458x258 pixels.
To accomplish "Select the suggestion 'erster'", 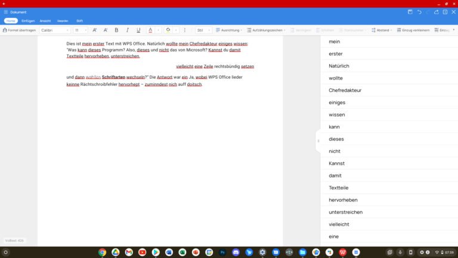I will [389, 54].
